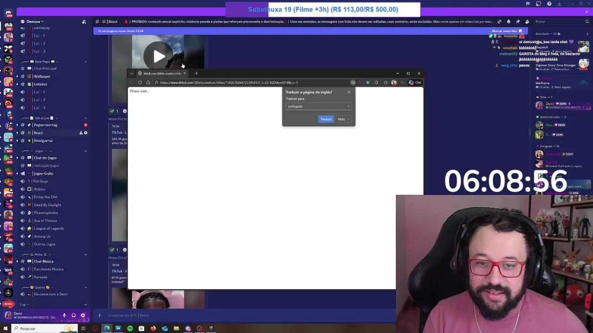Close the tiktok.com browser tab

(x=184, y=73)
